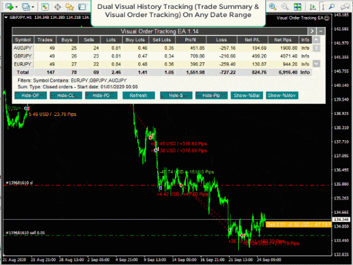The width and height of the screenshot is (353, 265).
Task: Toggle the Show-%Bal button
Action: click(x=248, y=95)
